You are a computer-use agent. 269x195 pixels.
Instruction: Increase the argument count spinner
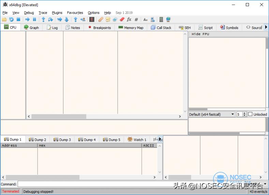(244, 113)
